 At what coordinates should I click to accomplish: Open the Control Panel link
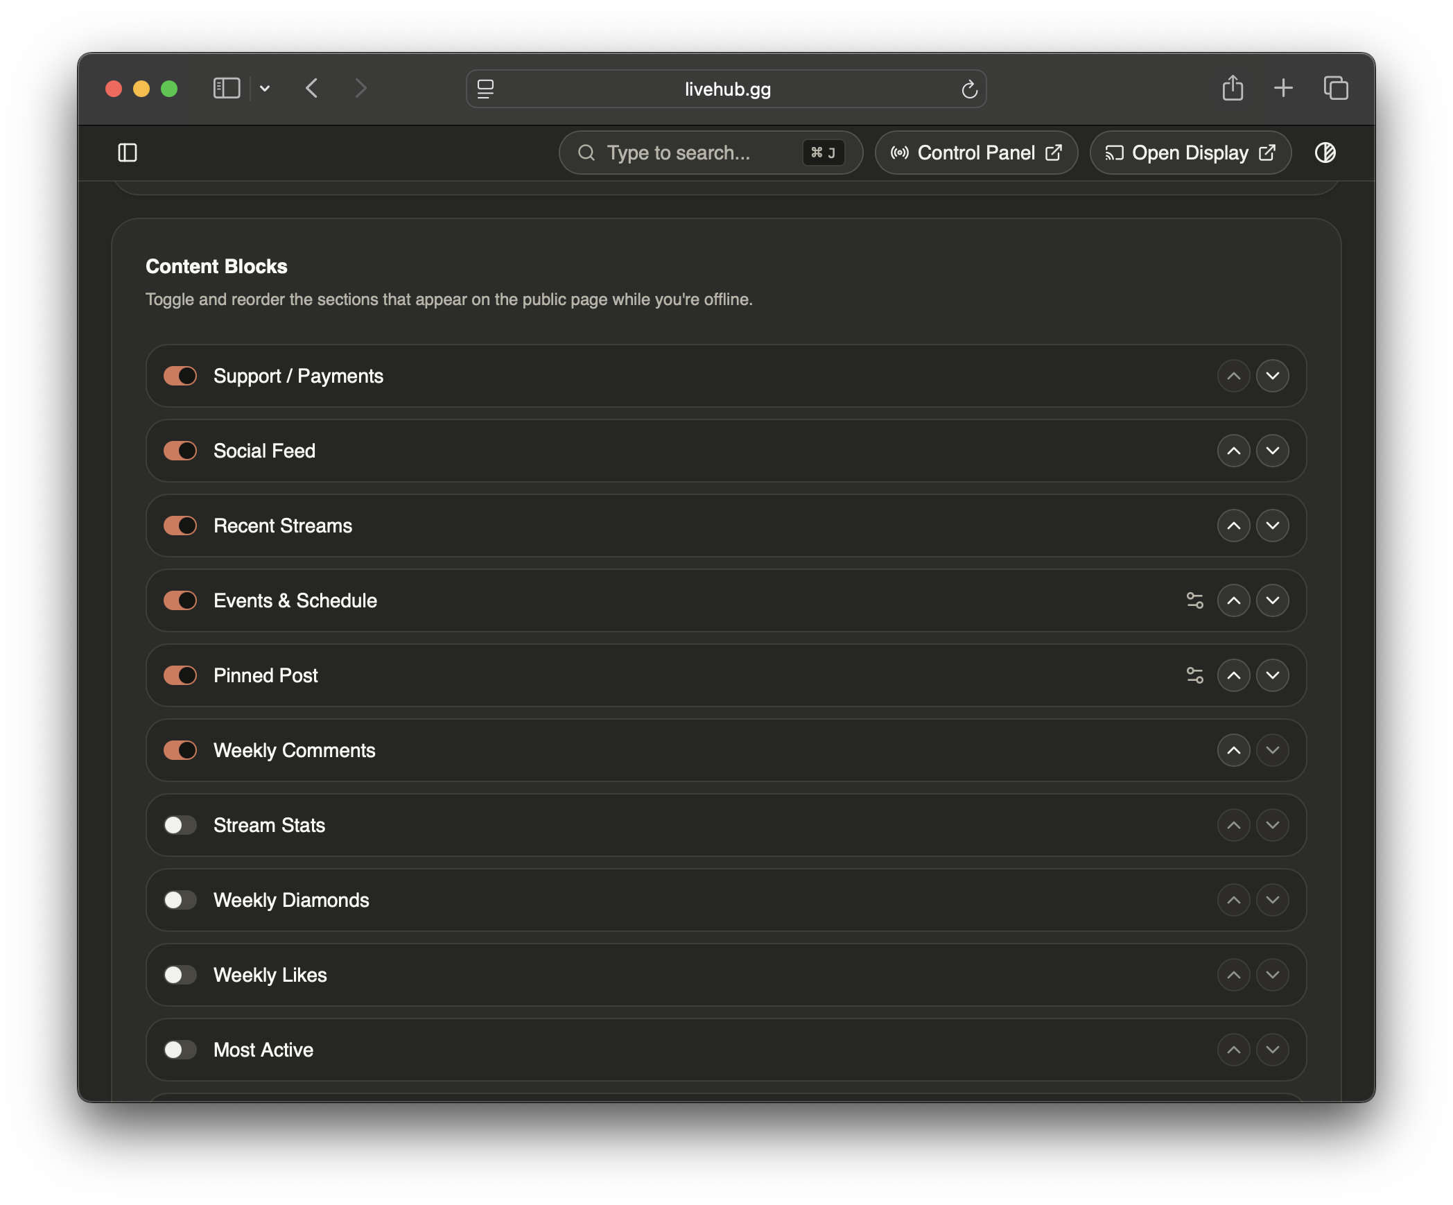tap(975, 153)
